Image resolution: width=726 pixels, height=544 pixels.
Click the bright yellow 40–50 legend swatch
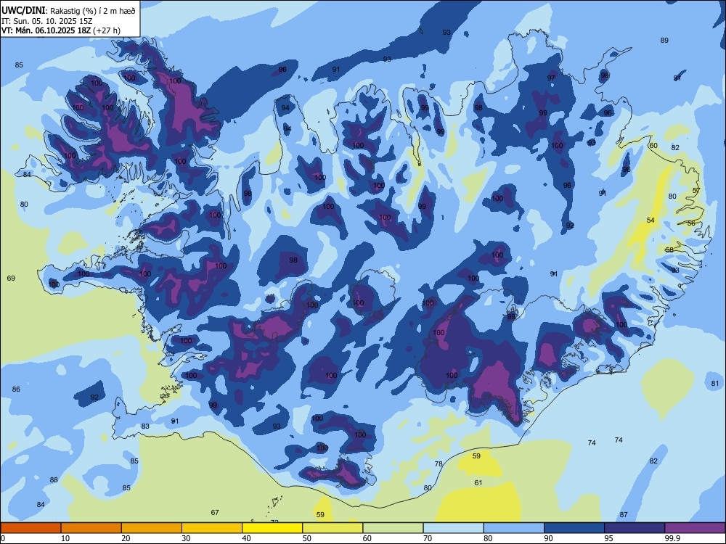coord(272,528)
